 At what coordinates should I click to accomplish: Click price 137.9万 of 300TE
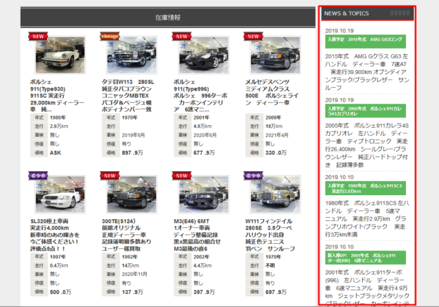[132, 292]
